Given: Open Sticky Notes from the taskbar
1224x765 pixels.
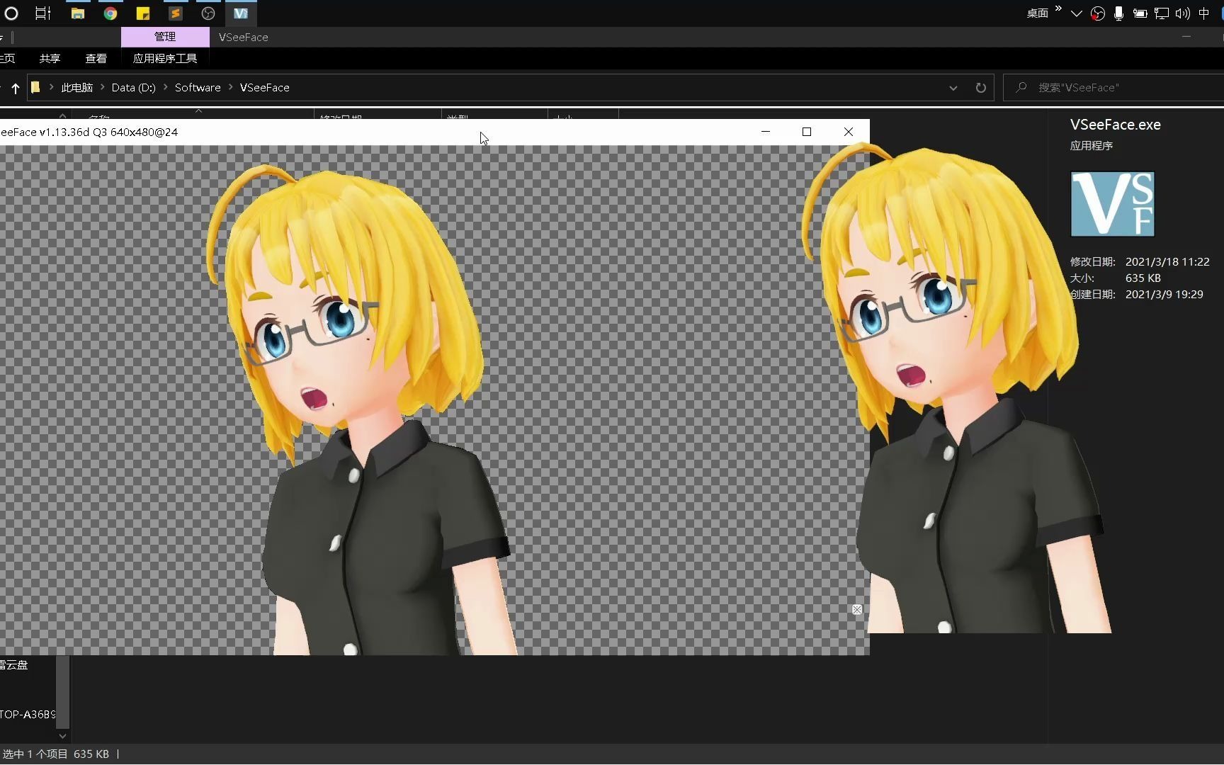Looking at the screenshot, I should click(x=143, y=13).
